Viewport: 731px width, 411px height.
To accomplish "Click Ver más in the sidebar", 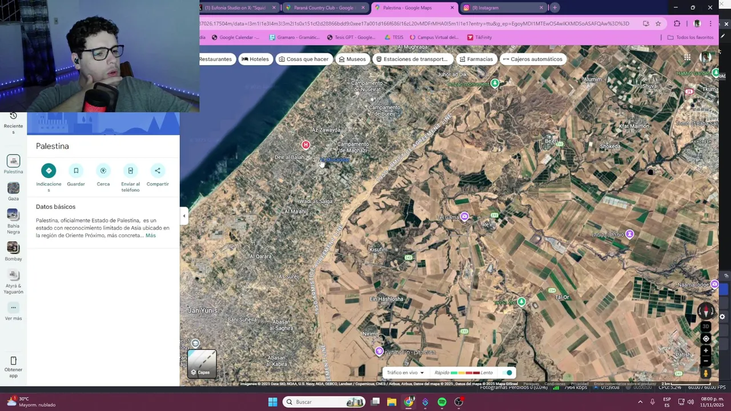I will [x=13, y=311].
